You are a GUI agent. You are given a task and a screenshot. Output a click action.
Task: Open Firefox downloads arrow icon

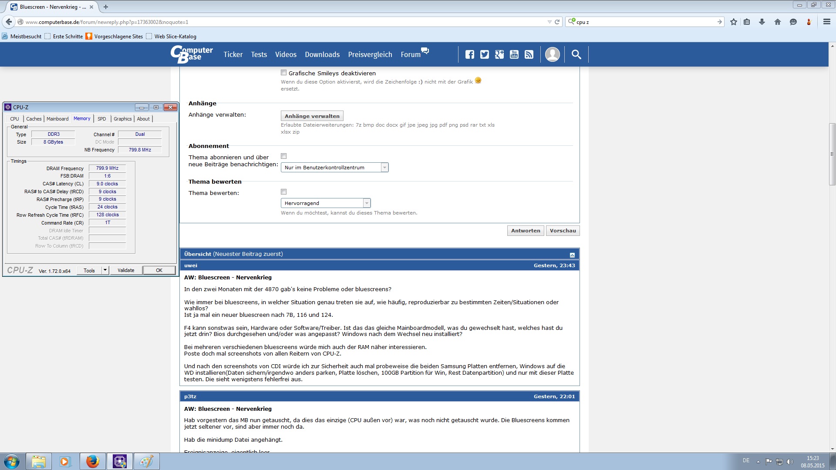click(762, 22)
